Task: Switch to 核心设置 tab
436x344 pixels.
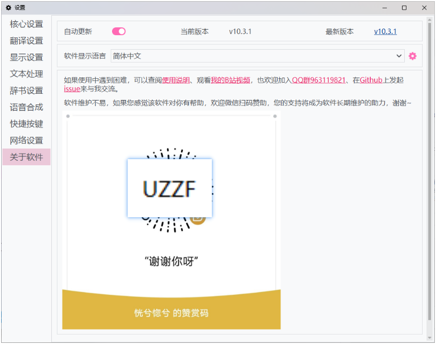Action: 26,24
